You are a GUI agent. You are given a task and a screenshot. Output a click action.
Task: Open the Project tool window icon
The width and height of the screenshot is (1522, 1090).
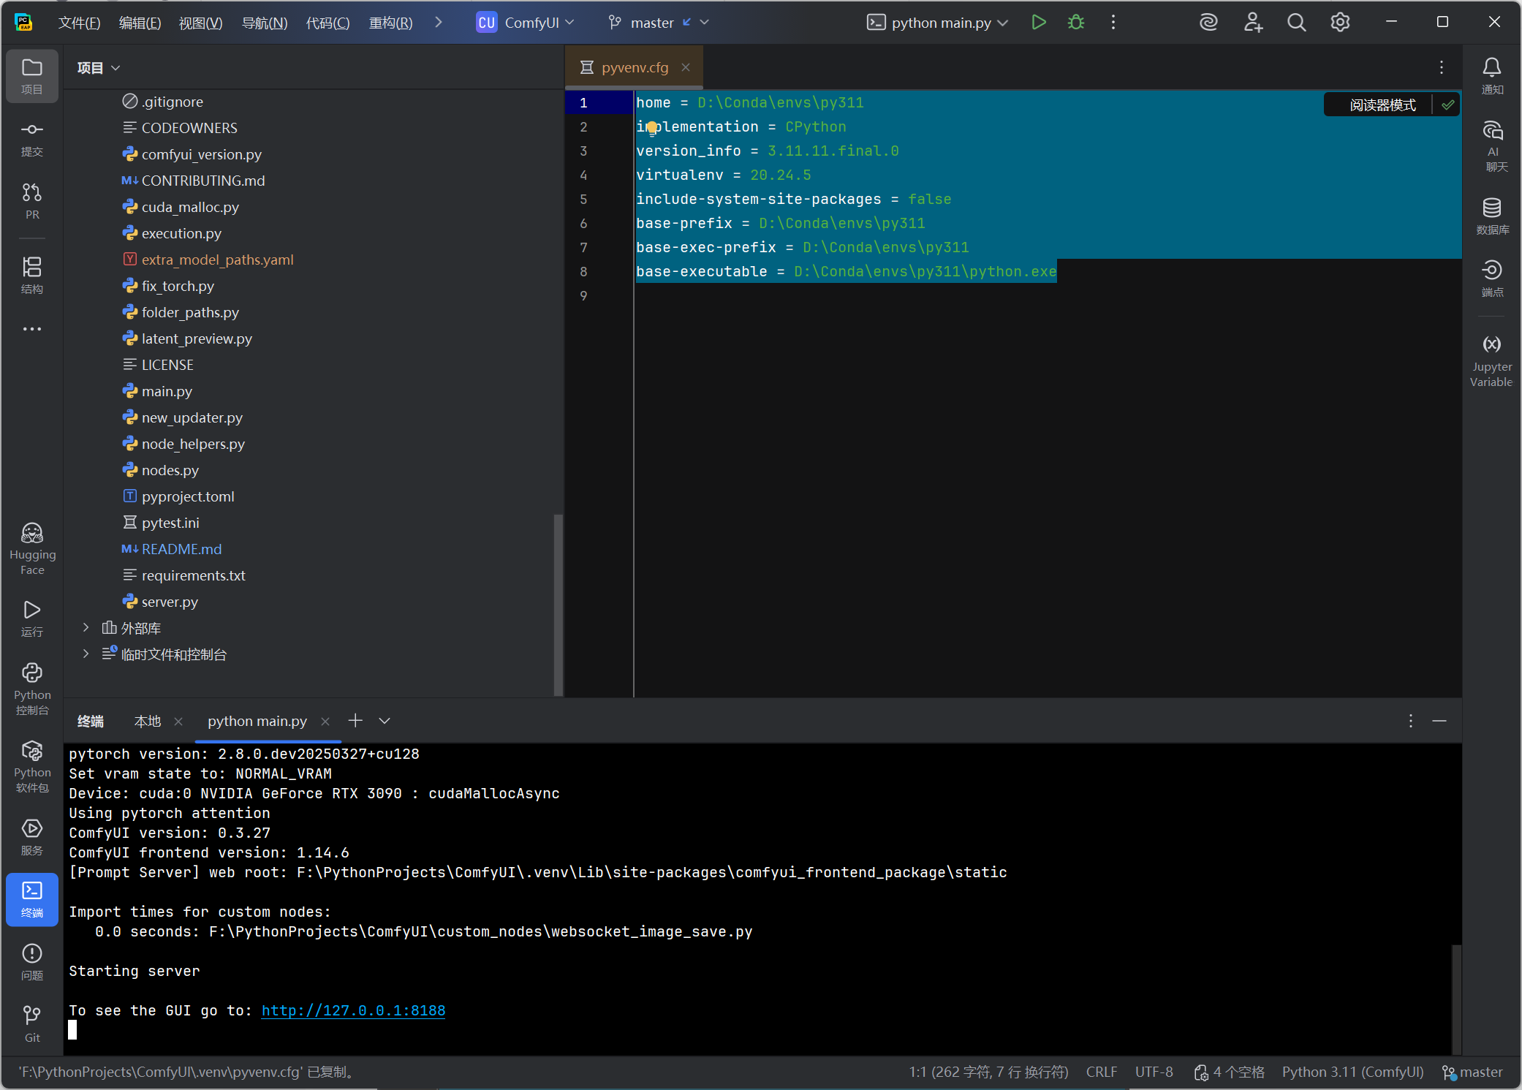(32, 76)
